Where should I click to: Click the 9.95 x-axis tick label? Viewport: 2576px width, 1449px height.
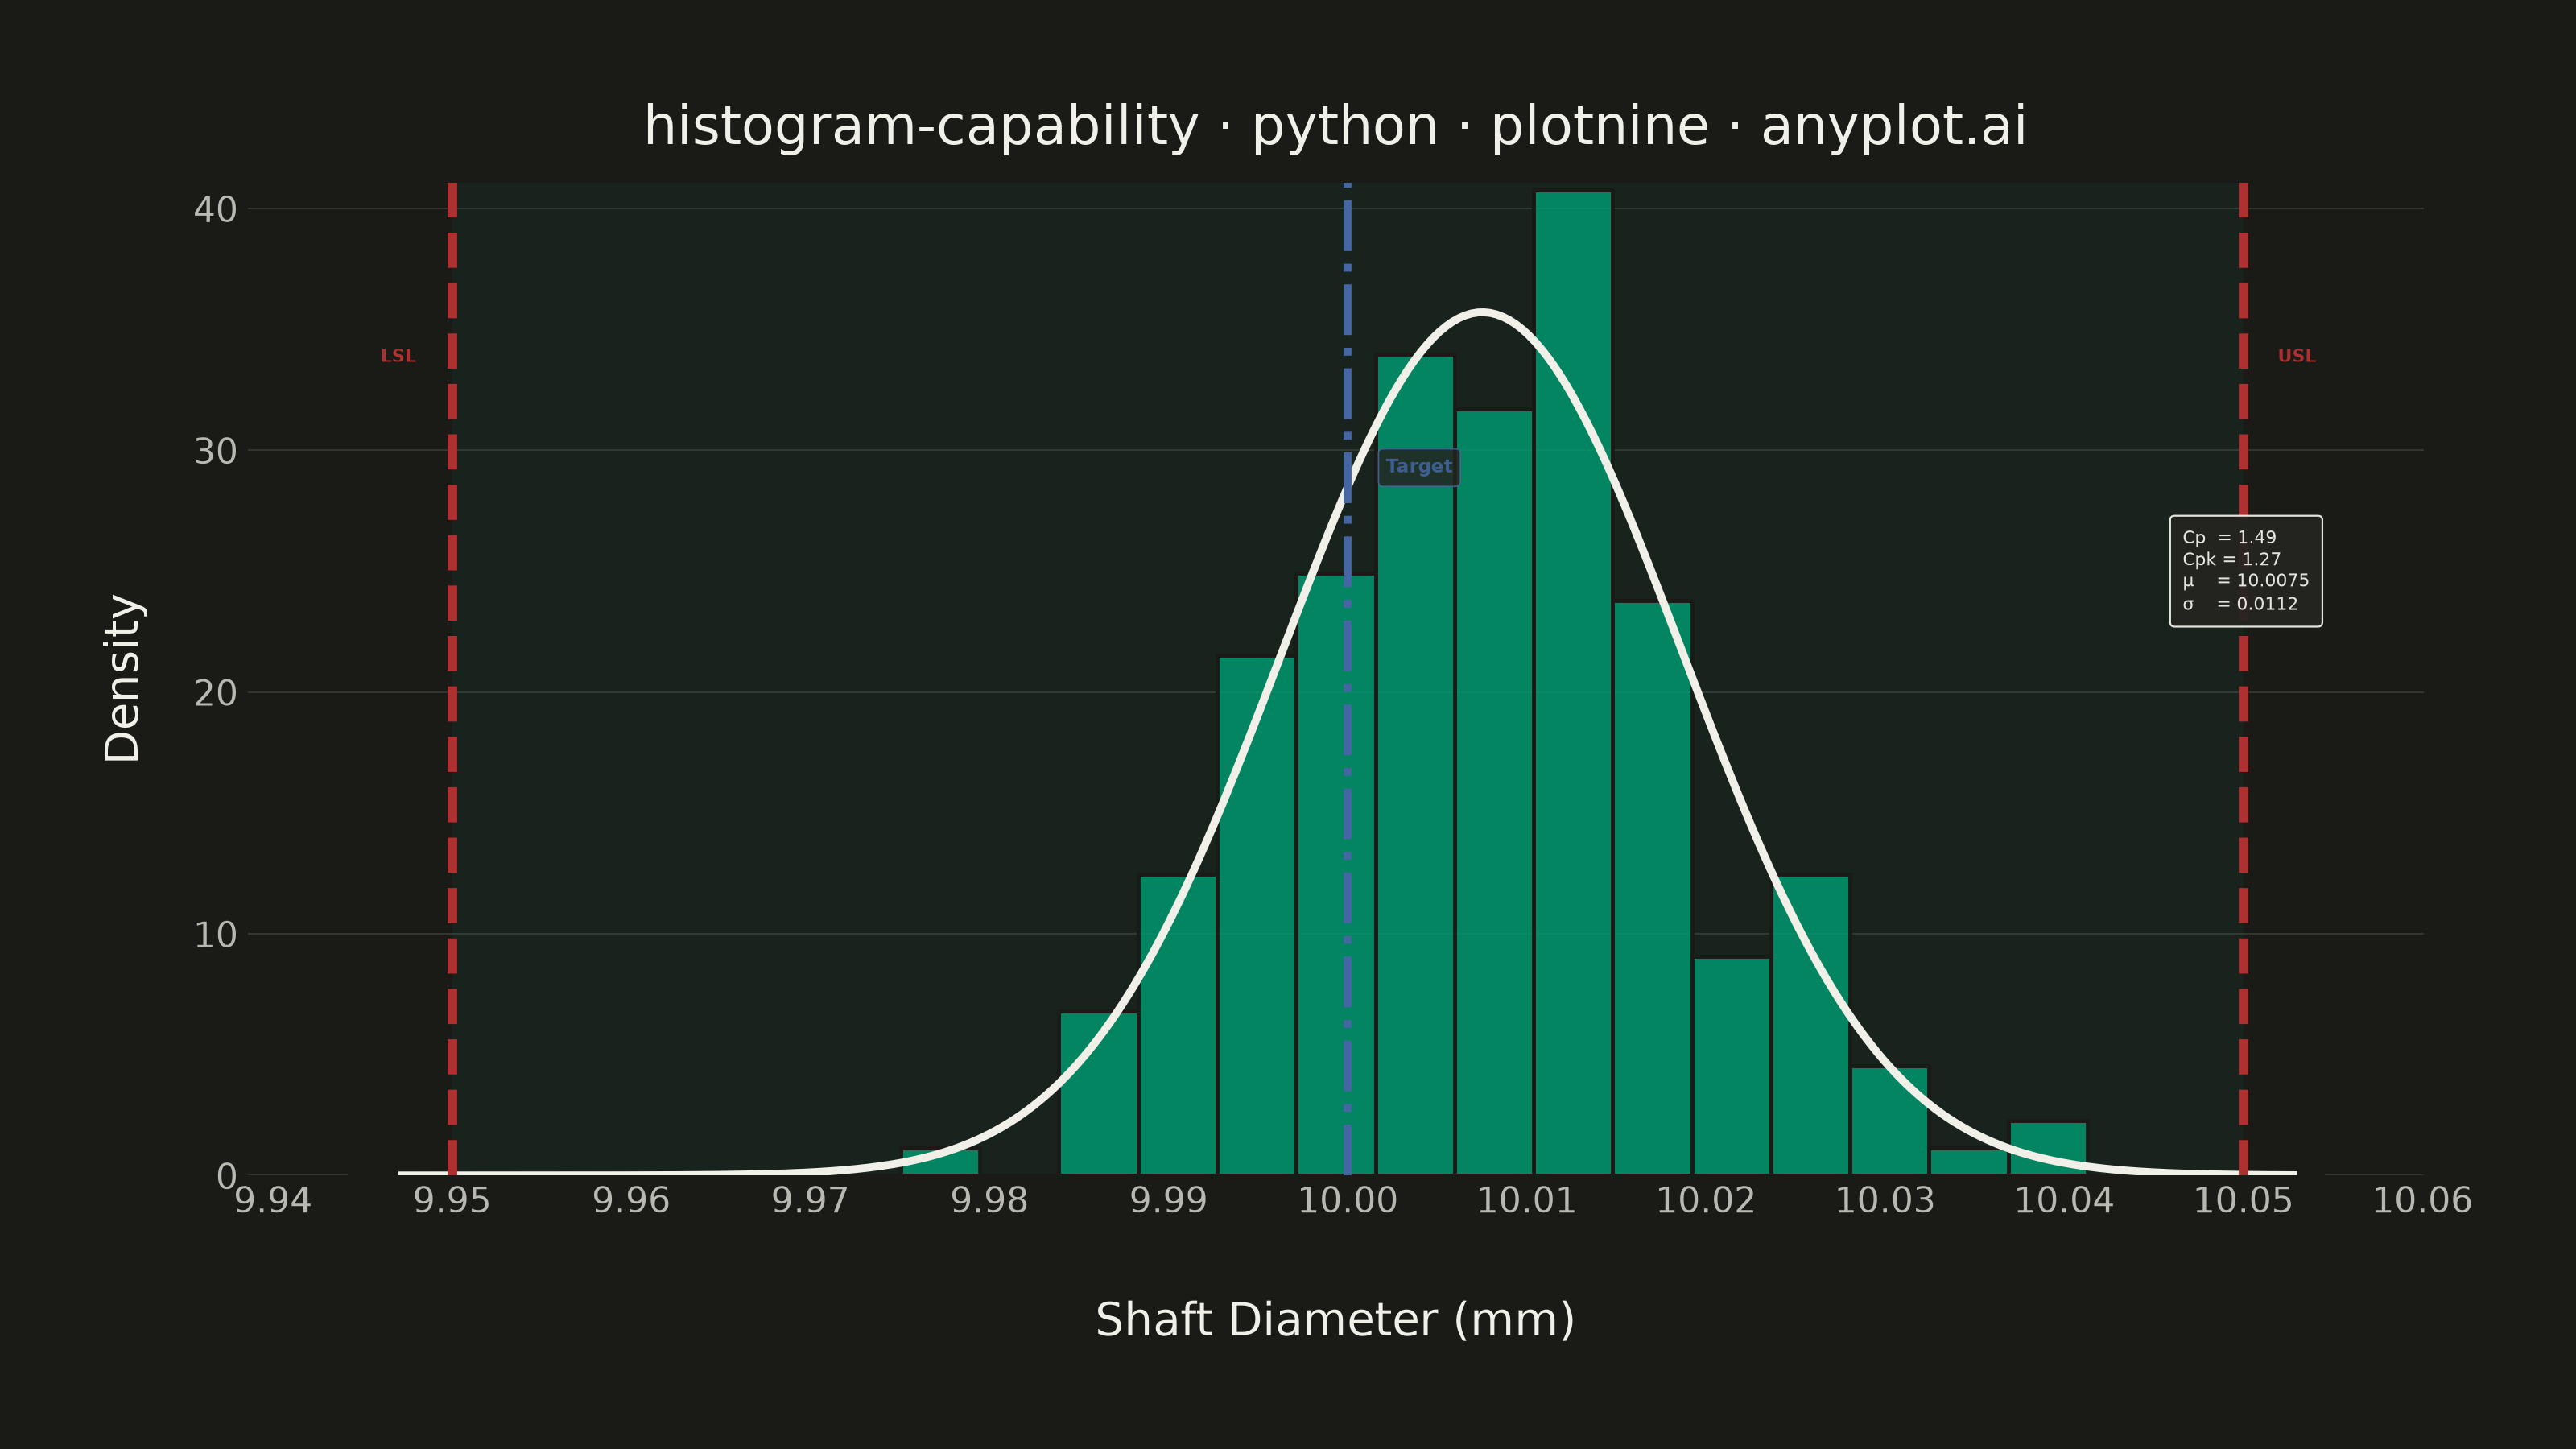point(452,1201)
